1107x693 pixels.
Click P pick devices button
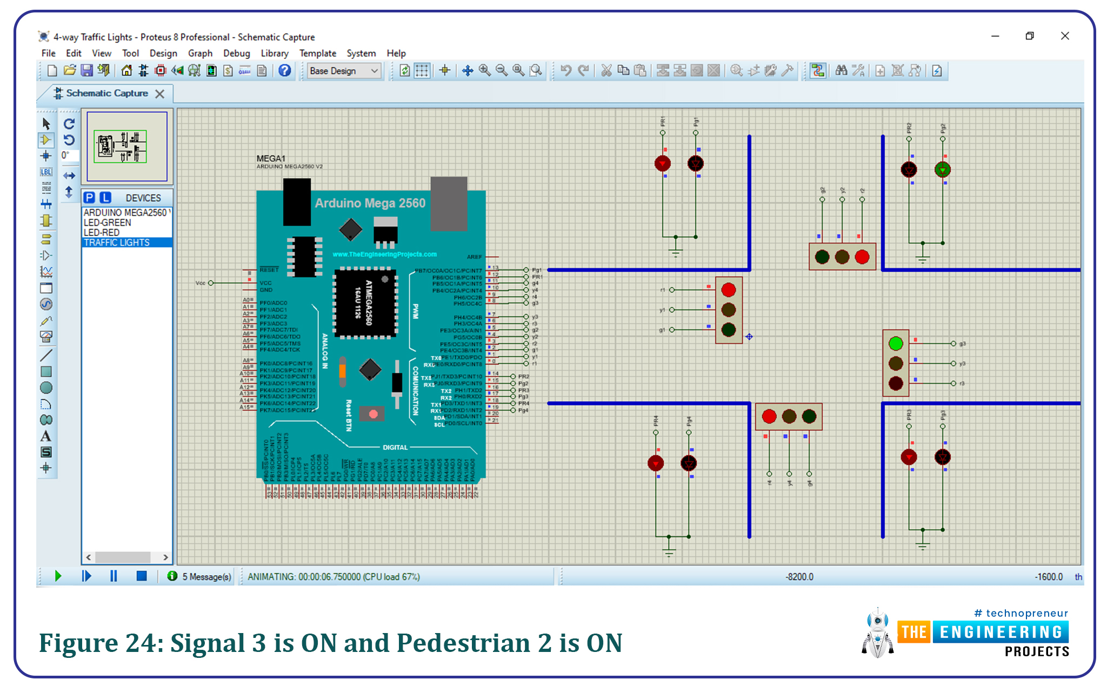click(89, 198)
